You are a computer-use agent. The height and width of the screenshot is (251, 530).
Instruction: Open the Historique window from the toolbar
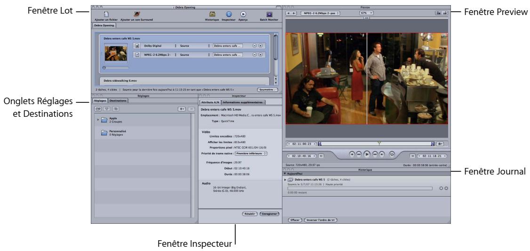click(212, 14)
